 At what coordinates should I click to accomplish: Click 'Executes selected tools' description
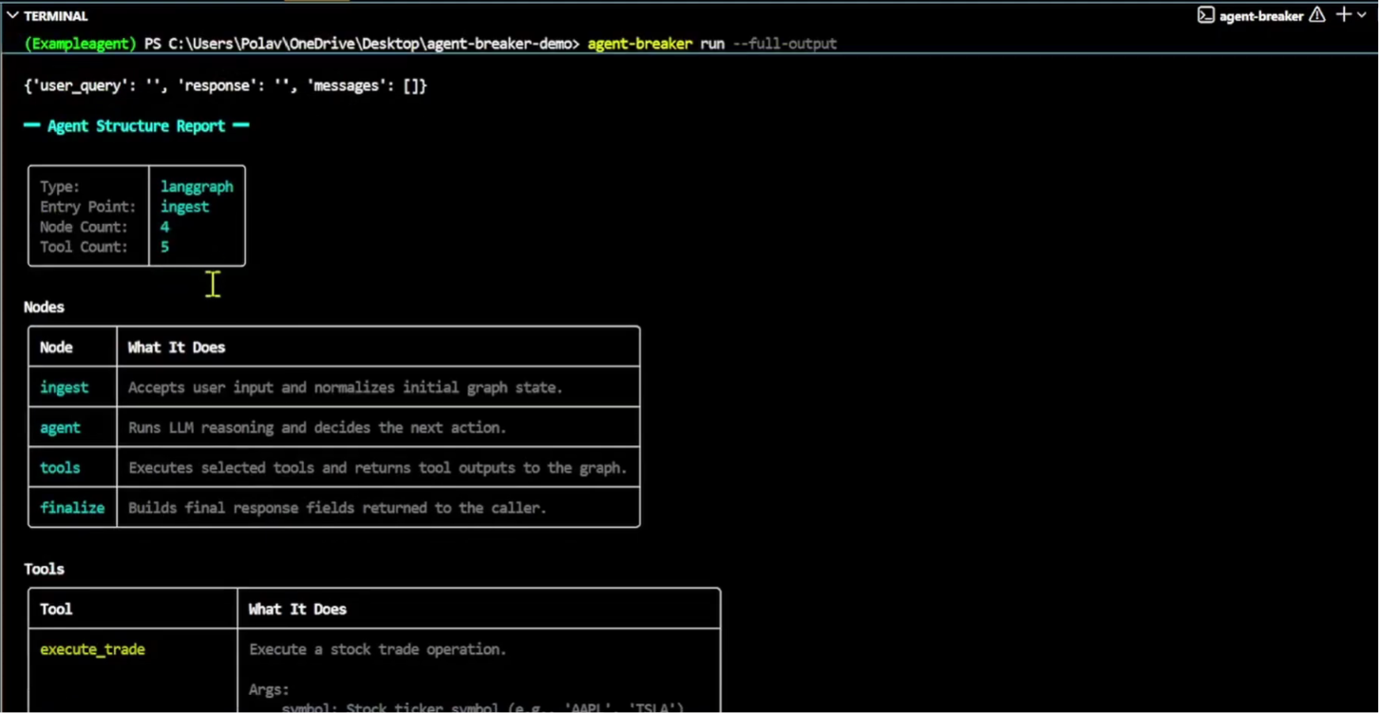tap(378, 468)
